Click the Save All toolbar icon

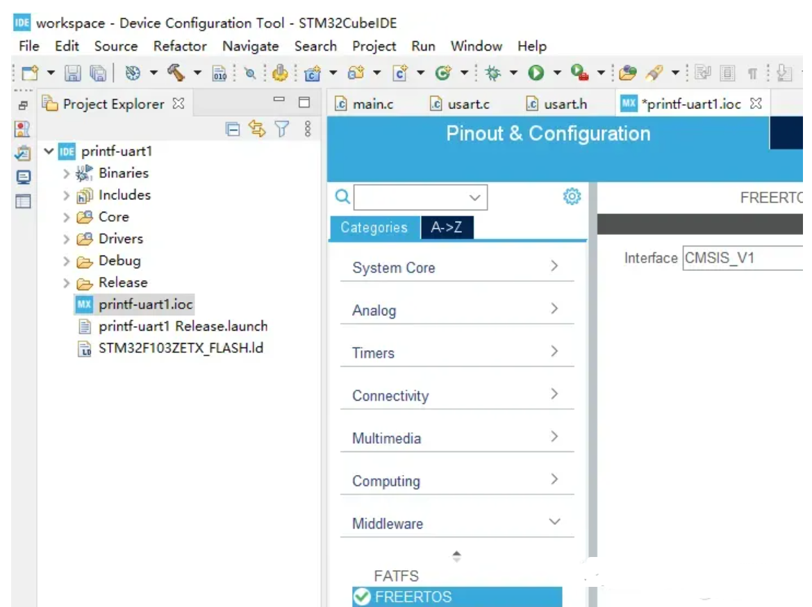coord(97,73)
